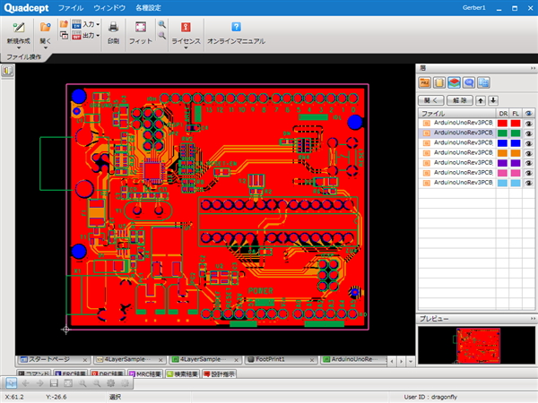
Task: Click the オンラインマニュアル help icon
Action: click(x=236, y=28)
